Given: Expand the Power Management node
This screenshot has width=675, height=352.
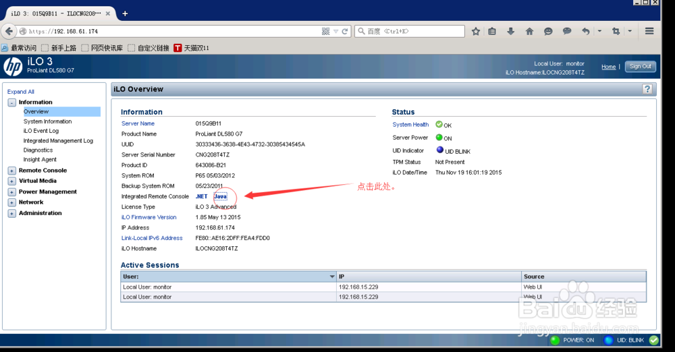Looking at the screenshot, I should click(x=11, y=192).
